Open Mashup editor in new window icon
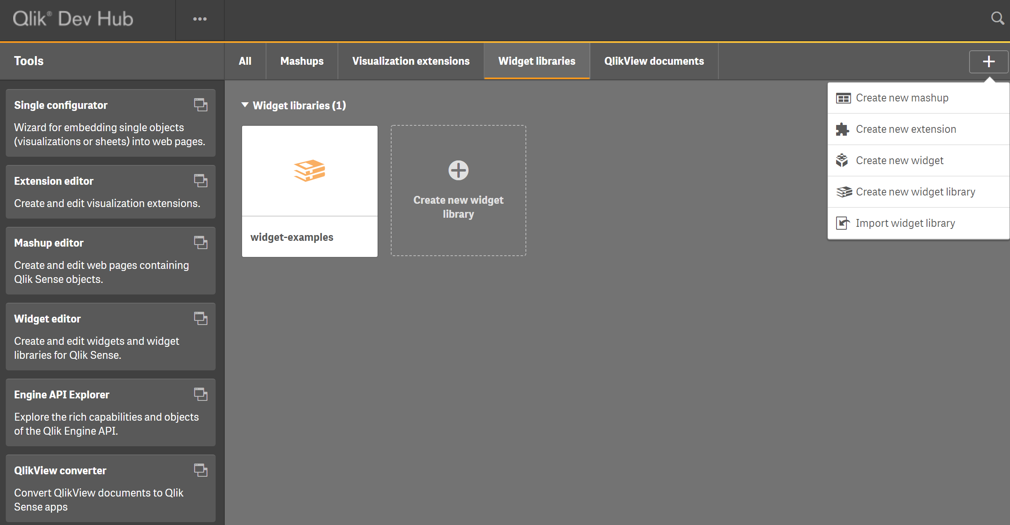This screenshot has height=525, width=1010. click(x=201, y=242)
